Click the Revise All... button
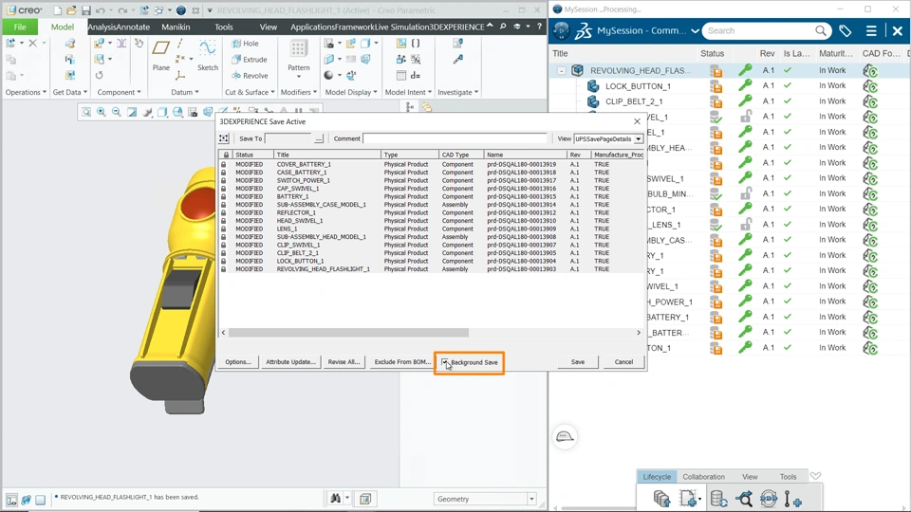Image resolution: width=911 pixels, height=512 pixels. [x=344, y=361]
